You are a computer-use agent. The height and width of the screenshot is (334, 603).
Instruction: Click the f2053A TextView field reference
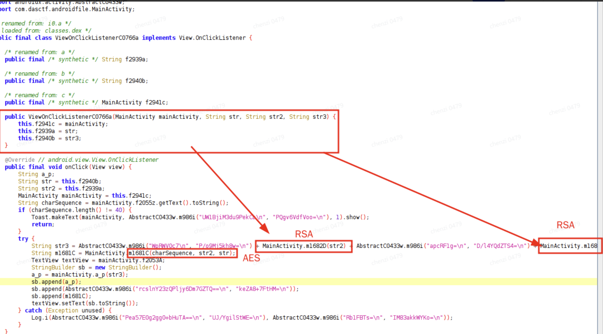click(x=152, y=260)
